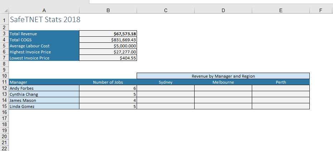The image size is (333, 151).
Task: Select the James Mason cell
Action: tap(44, 100)
